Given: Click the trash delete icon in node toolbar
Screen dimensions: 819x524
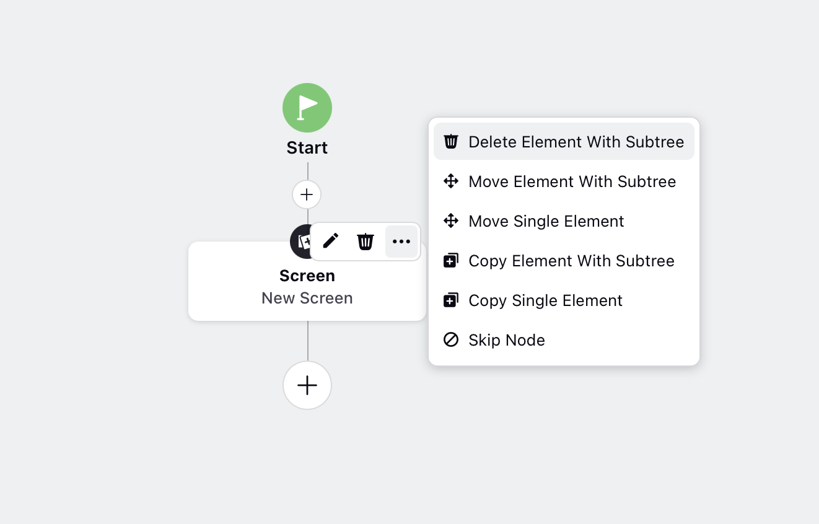Looking at the screenshot, I should [x=366, y=241].
